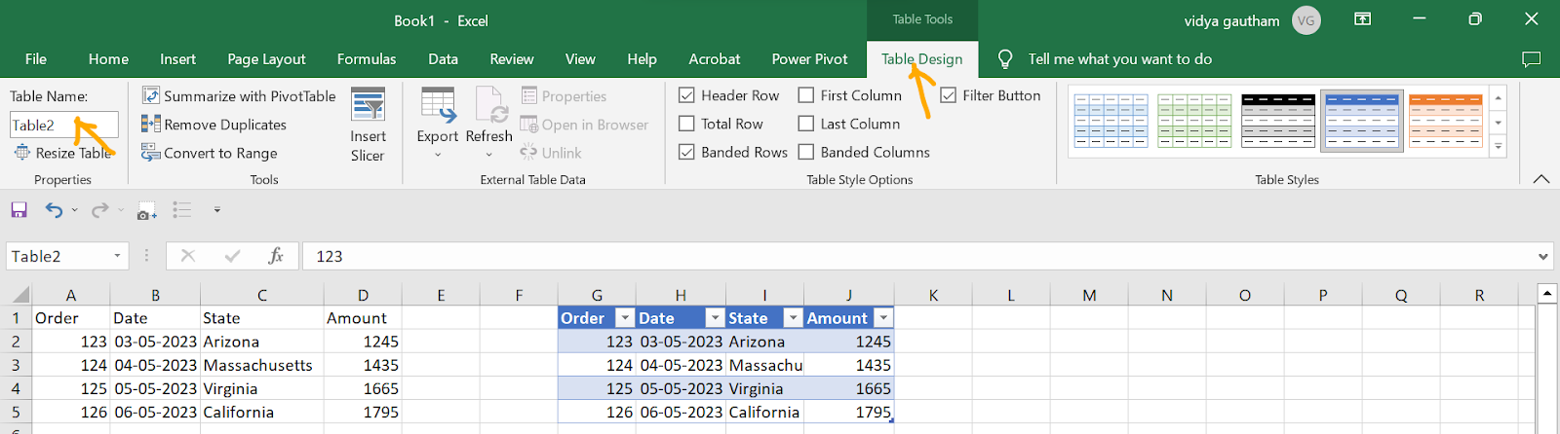The image size is (1560, 434).
Task: Click the bullet list icon in quick toolbar
Action: 182,209
